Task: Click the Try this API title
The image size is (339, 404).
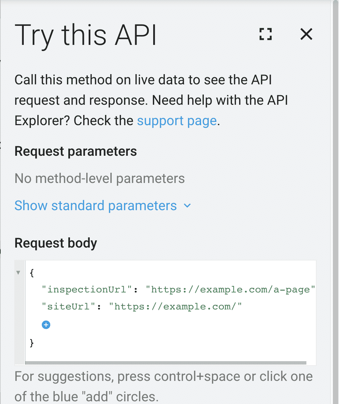Action: click(x=86, y=35)
